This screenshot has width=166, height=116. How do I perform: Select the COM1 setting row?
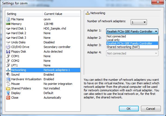click(43, 56)
